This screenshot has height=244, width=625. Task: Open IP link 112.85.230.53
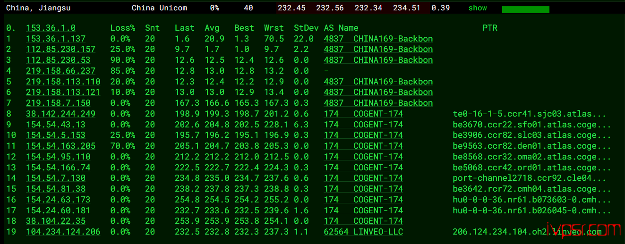(x=58, y=60)
